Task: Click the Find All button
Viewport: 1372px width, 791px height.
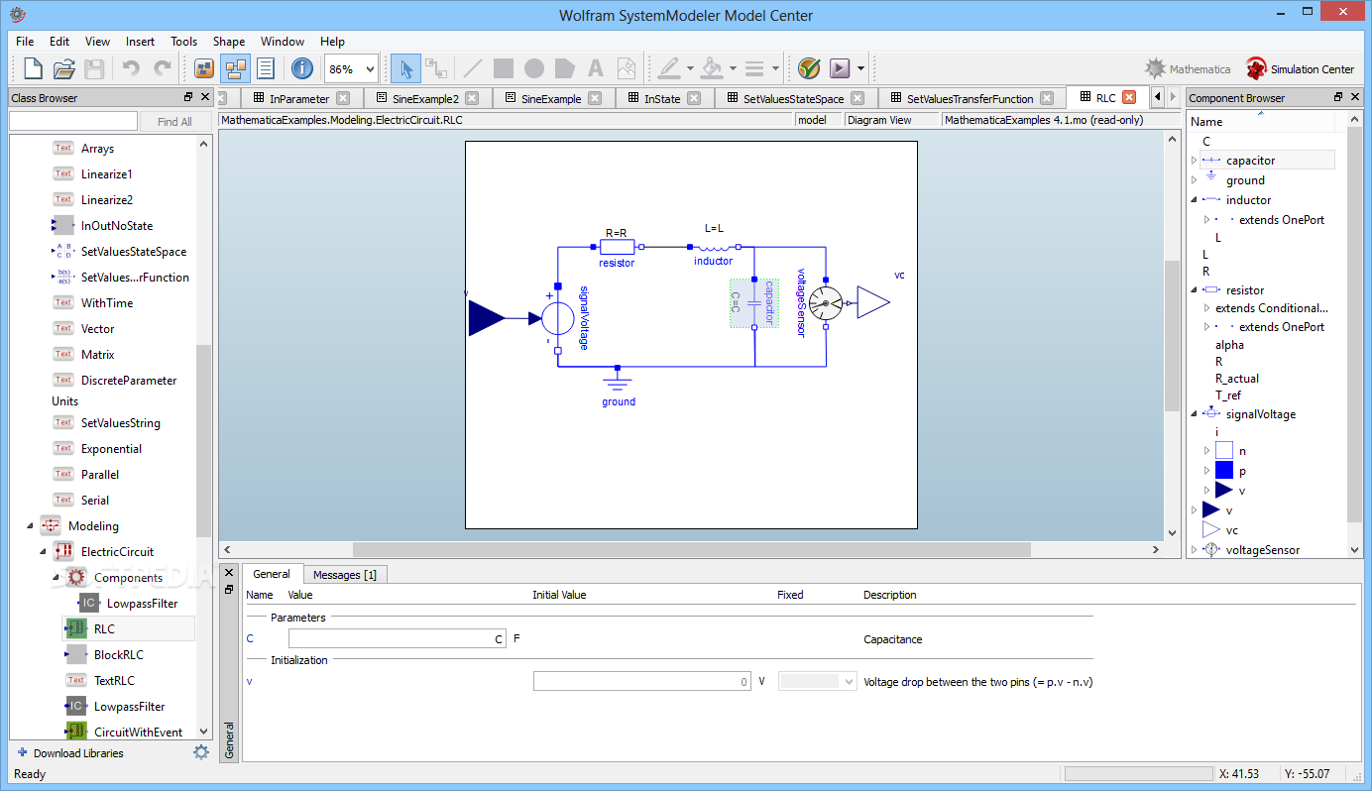Action: 174,121
